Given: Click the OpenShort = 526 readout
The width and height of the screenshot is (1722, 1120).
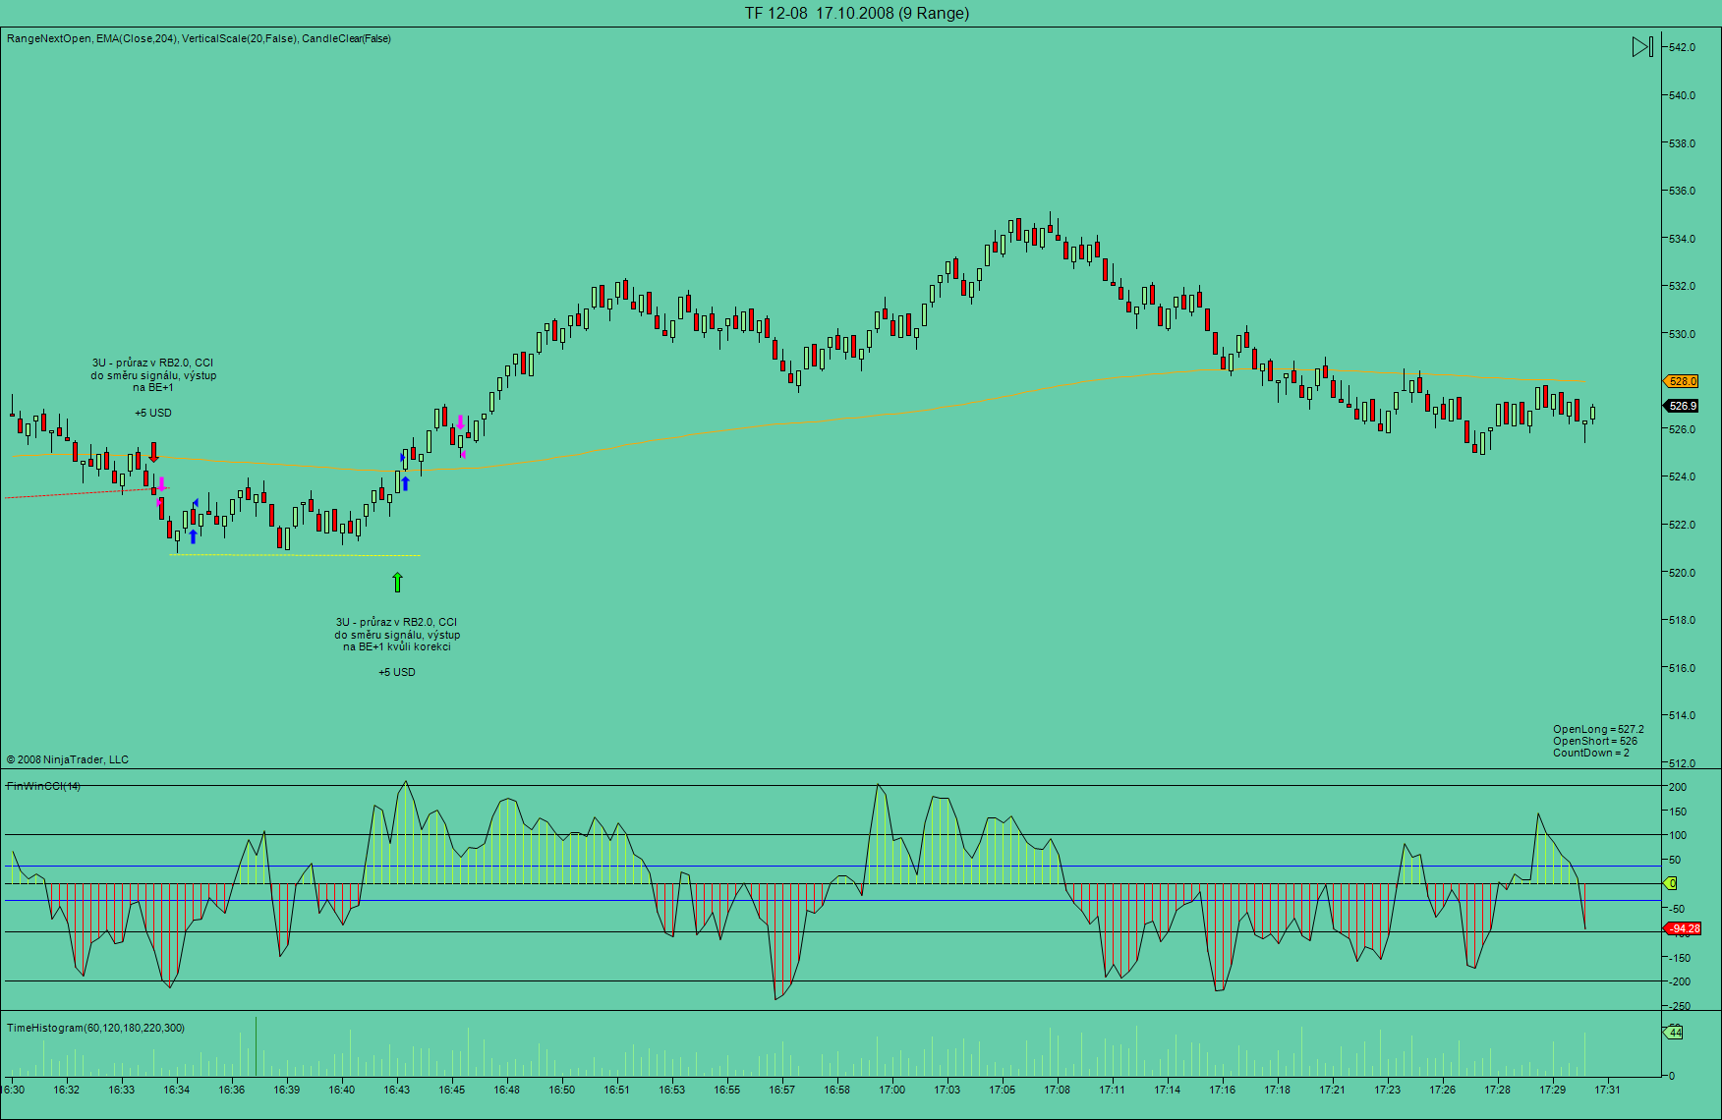Looking at the screenshot, I should (x=1595, y=741).
